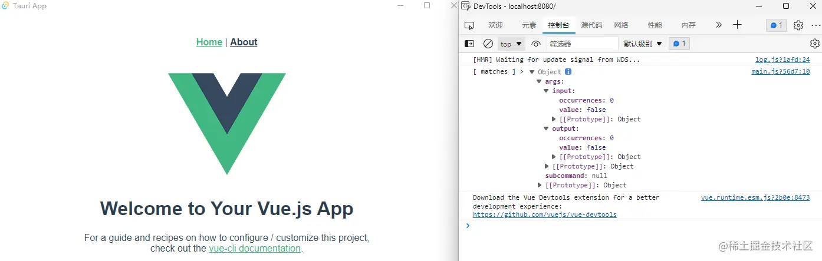
Task: Click the HMR Waiting for update signal message
Action: (x=557, y=60)
